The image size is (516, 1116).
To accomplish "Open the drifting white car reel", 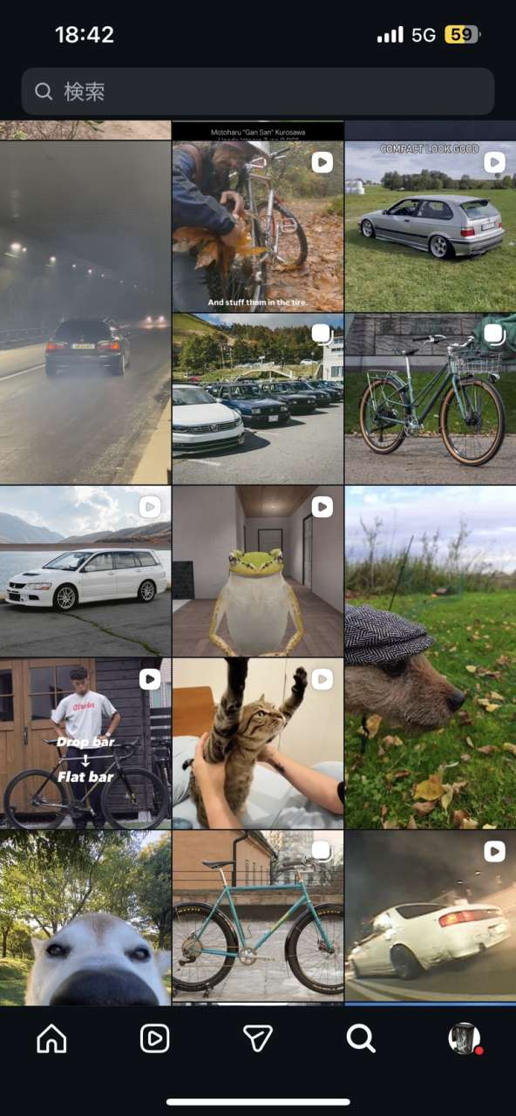I will point(431,916).
